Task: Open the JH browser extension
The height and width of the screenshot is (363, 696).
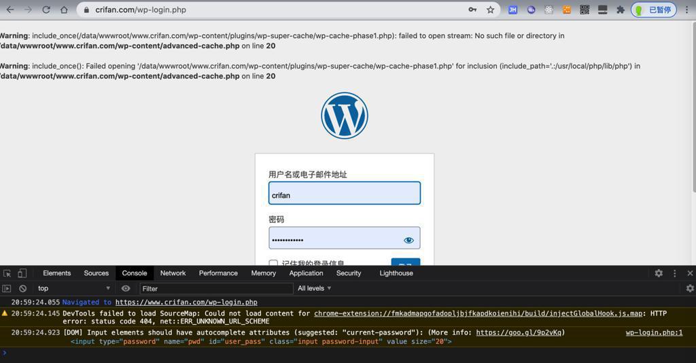Action: pos(512,10)
